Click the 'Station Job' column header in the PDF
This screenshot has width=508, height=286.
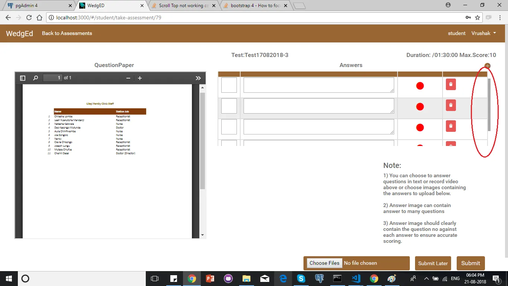(x=122, y=111)
